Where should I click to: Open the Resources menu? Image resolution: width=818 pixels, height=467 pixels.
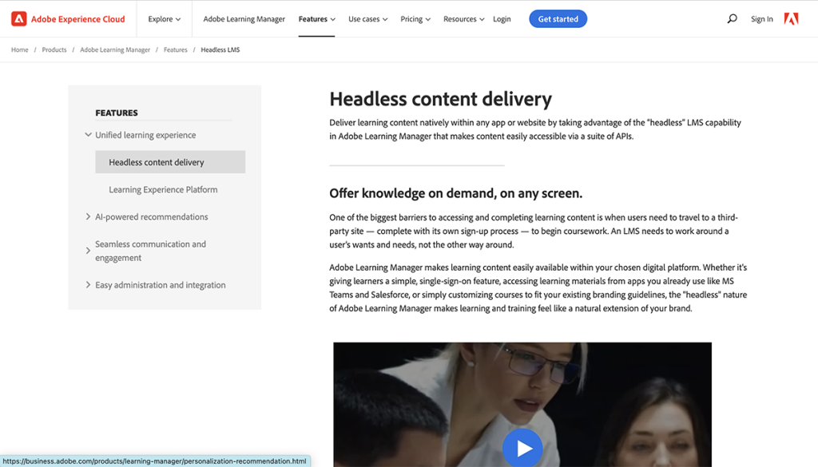(463, 18)
